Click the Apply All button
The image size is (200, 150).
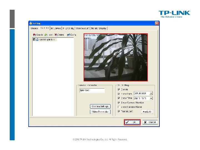(x=147, y=112)
